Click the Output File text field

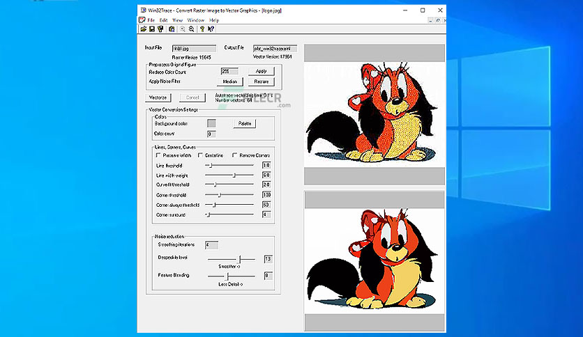click(x=275, y=49)
